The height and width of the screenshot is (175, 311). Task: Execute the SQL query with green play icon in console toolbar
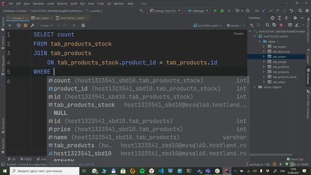(10, 25)
